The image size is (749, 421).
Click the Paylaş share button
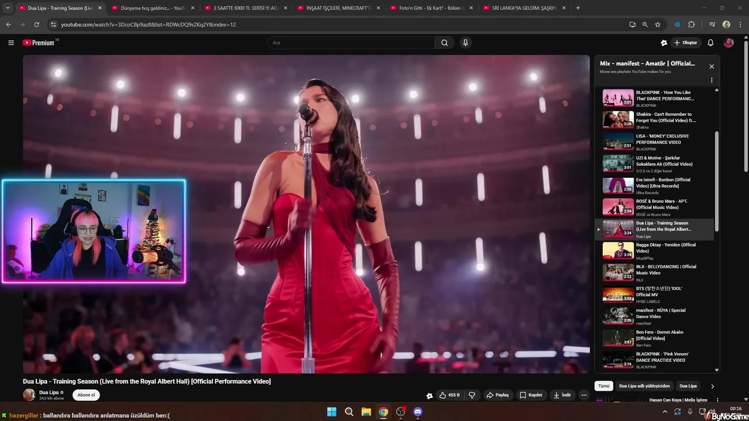498,395
